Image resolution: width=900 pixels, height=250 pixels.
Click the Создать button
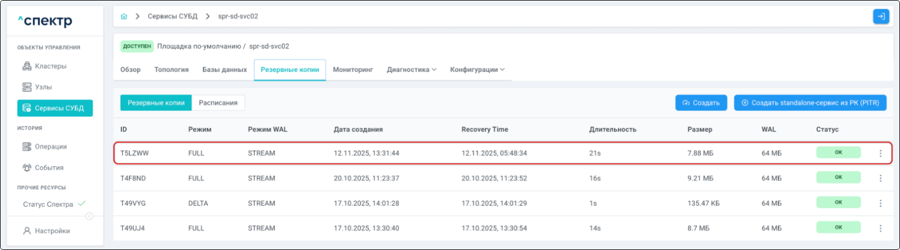pos(701,103)
